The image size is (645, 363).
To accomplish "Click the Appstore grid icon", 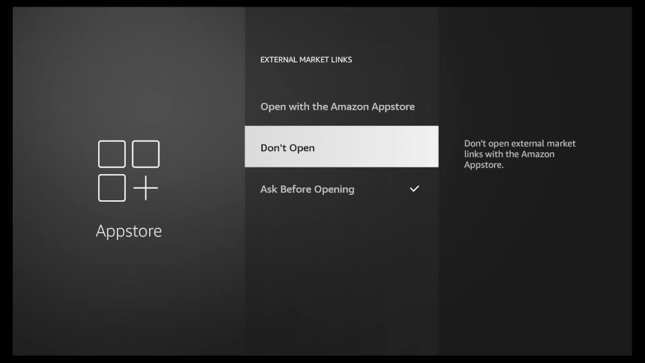I will coord(129,171).
